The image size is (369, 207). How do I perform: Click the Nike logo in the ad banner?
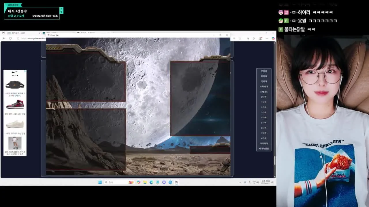point(15,72)
